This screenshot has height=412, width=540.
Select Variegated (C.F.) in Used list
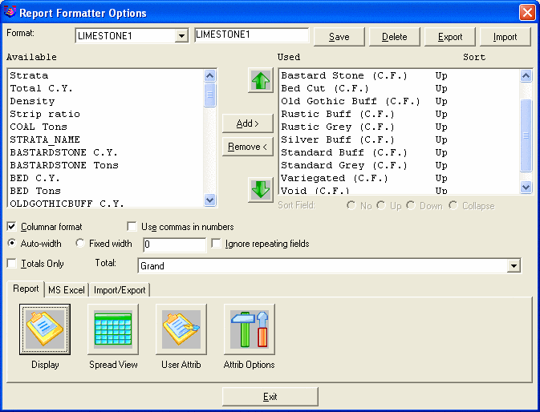[399, 178]
